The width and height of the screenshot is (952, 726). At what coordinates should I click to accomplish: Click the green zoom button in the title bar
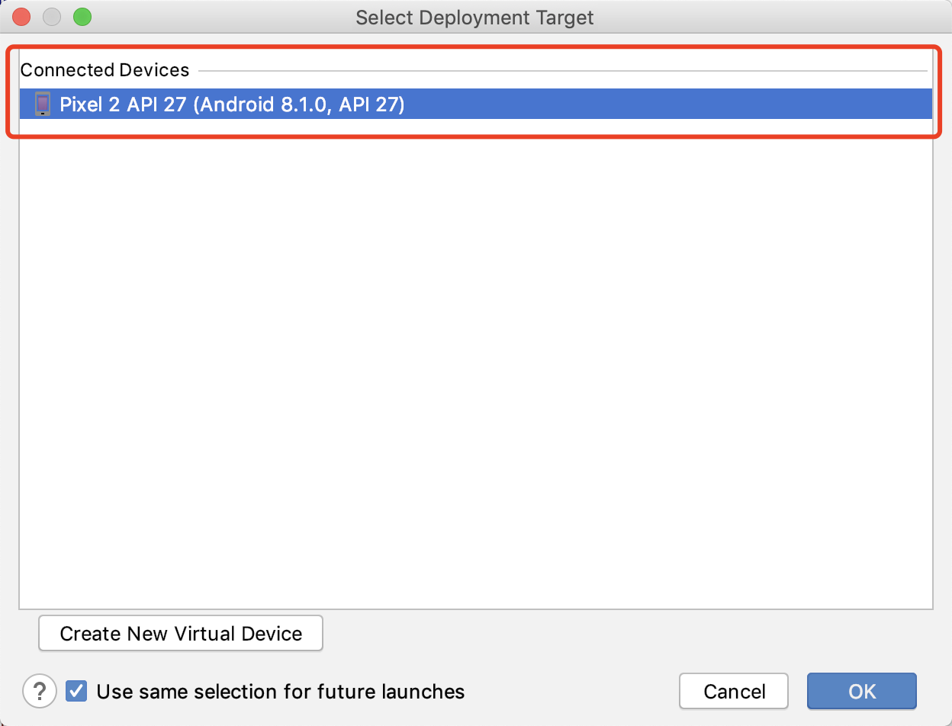coord(82,16)
